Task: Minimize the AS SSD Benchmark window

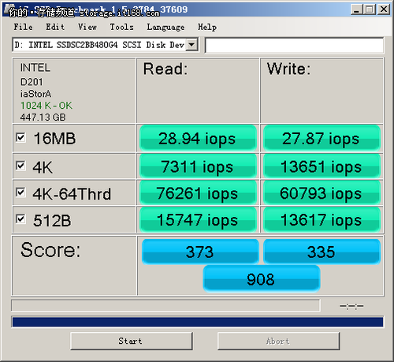Action: click(356, 9)
